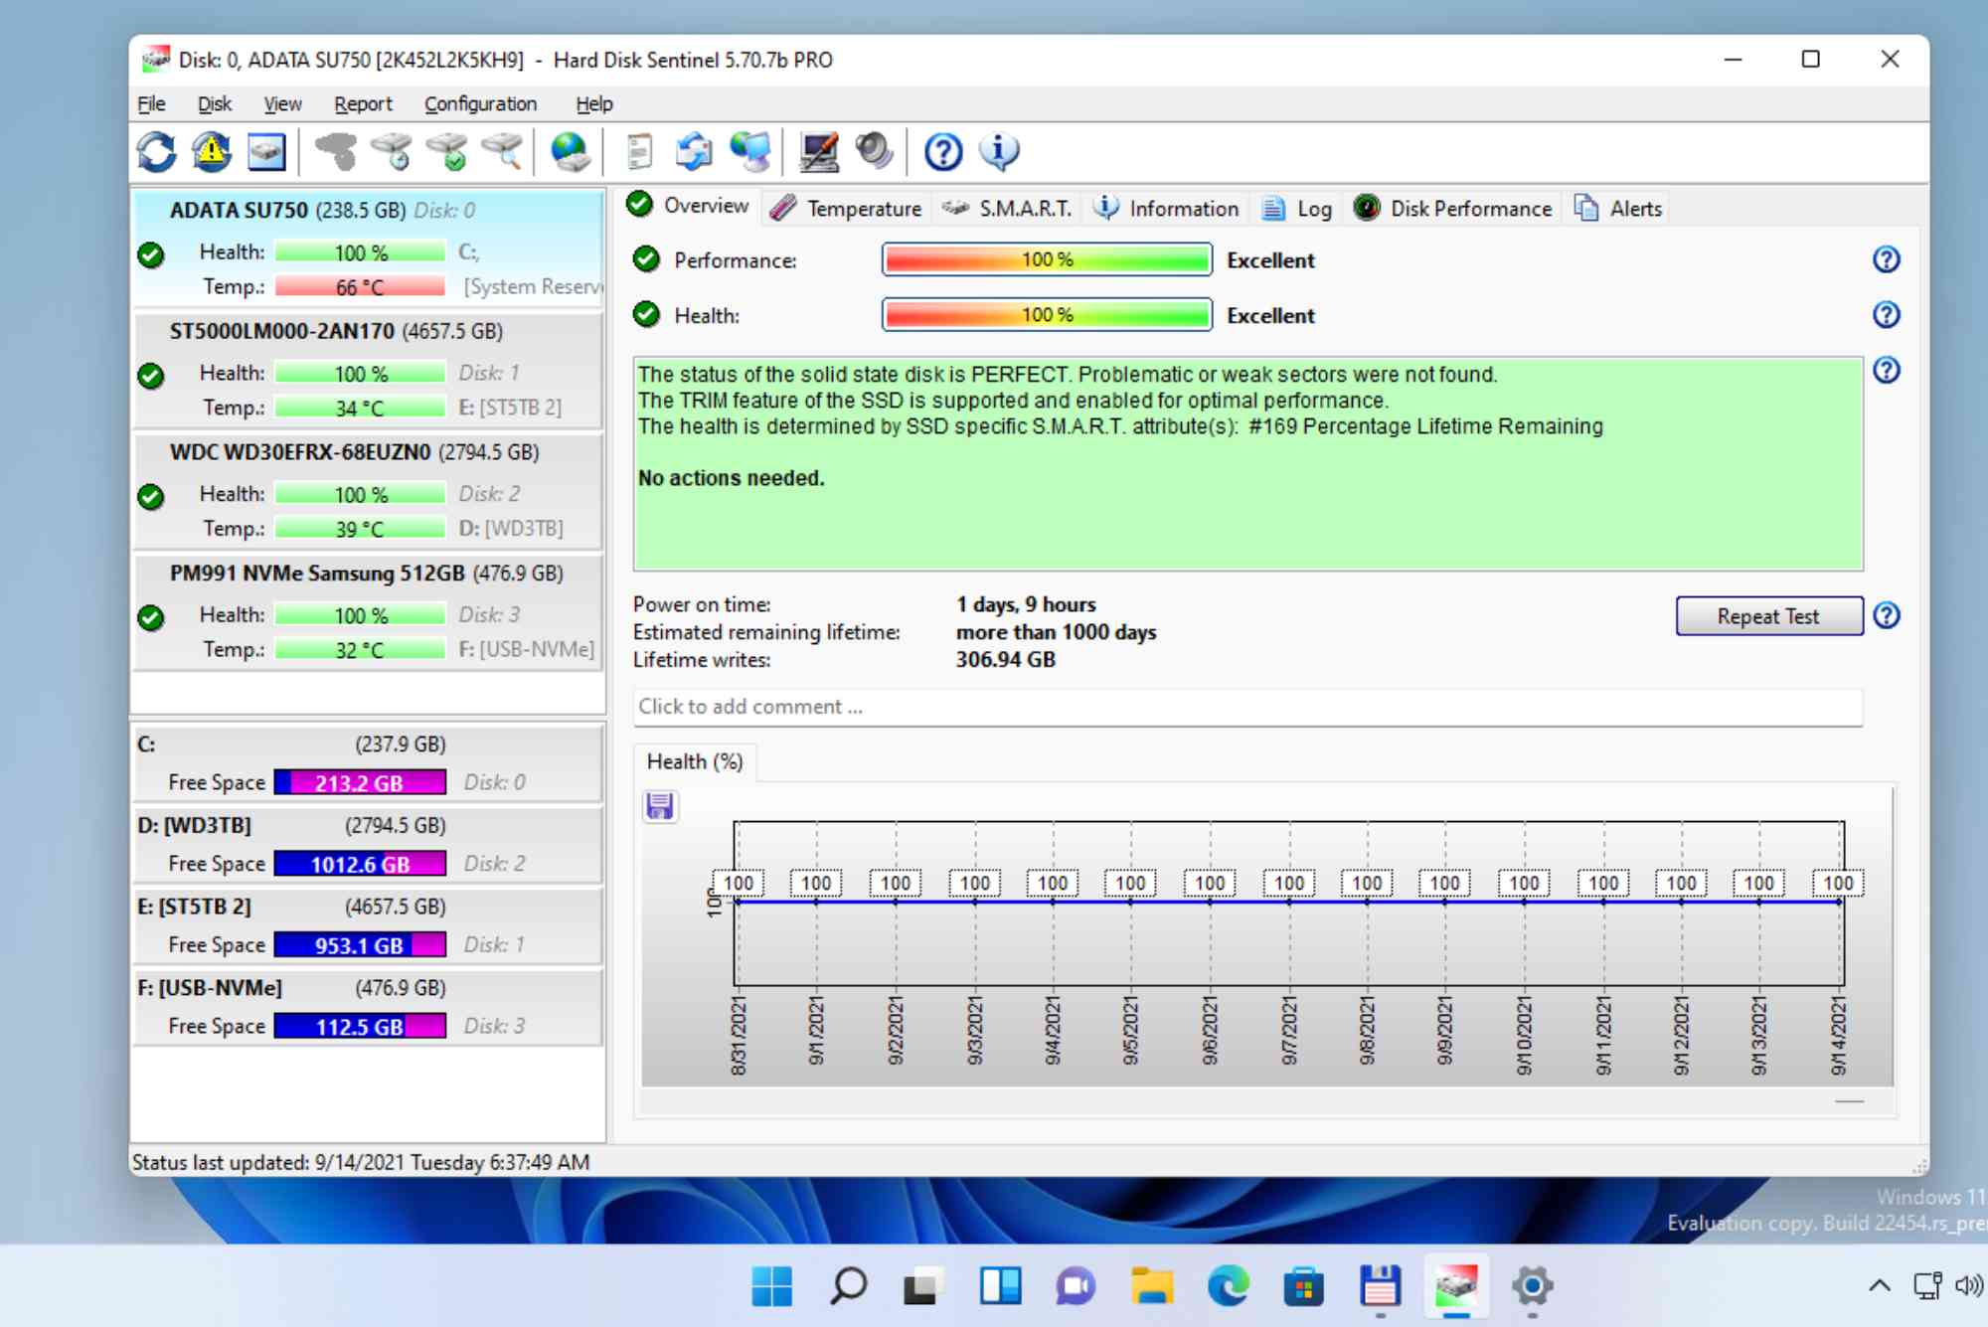
Task: Click the refresh icon with yellow warning triangle
Action: click(x=211, y=152)
